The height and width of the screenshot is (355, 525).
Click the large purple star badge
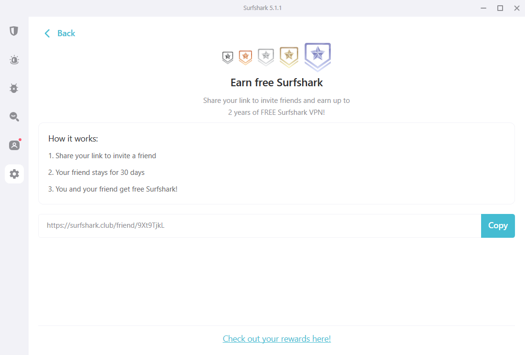pos(317,57)
